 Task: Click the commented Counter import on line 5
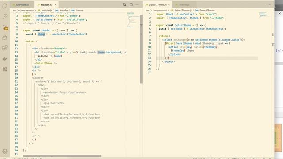click(51, 23)
